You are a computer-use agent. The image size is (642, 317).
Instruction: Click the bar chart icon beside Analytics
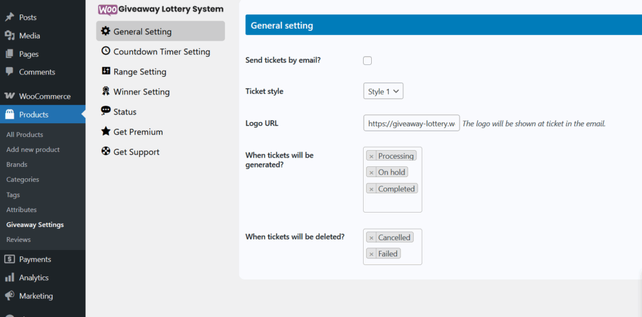(x=9, y=278)
